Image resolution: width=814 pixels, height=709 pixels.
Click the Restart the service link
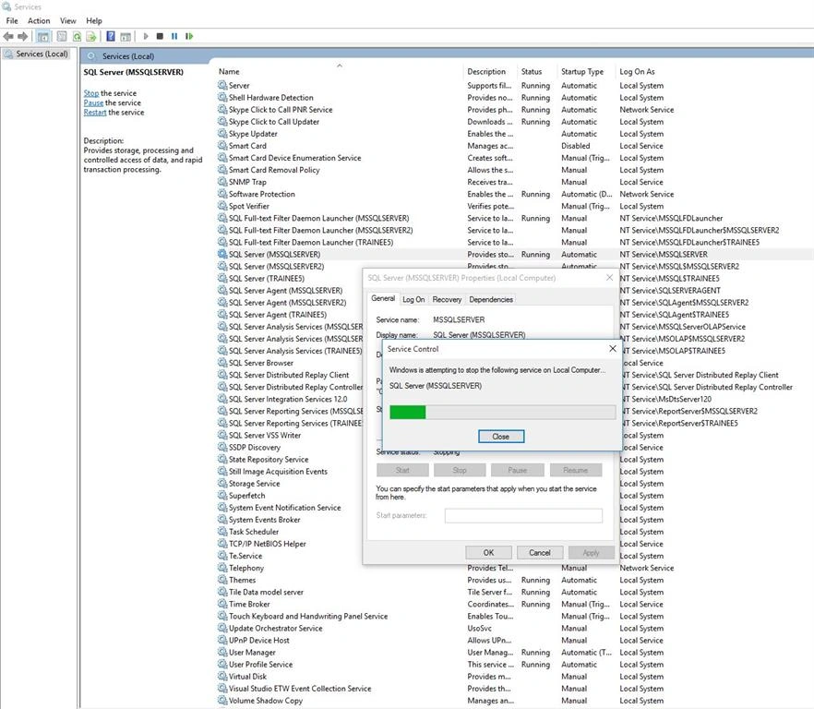click(95, 113)
